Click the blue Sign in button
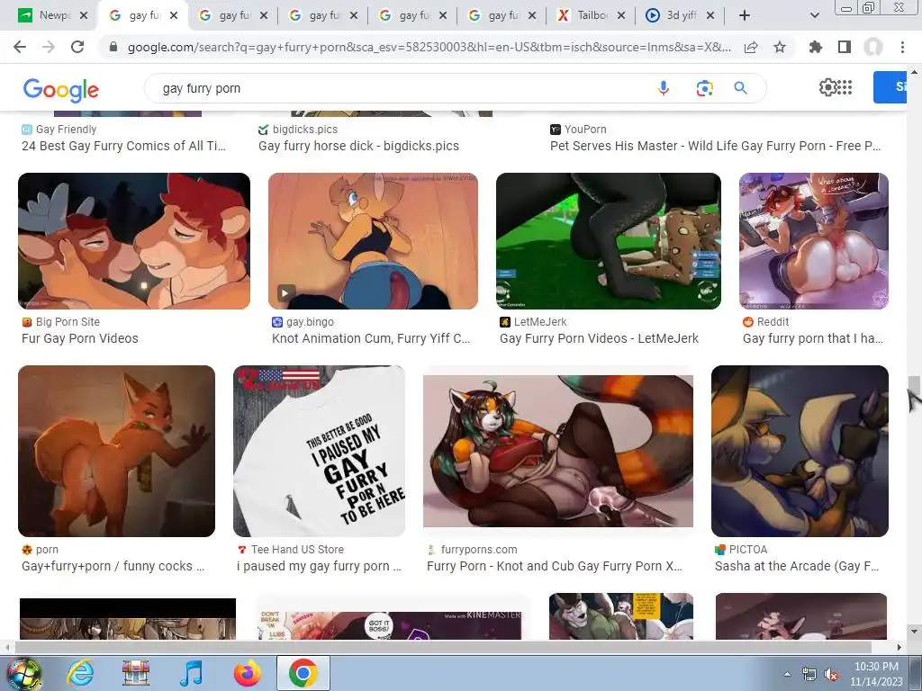 pos(890,87)
